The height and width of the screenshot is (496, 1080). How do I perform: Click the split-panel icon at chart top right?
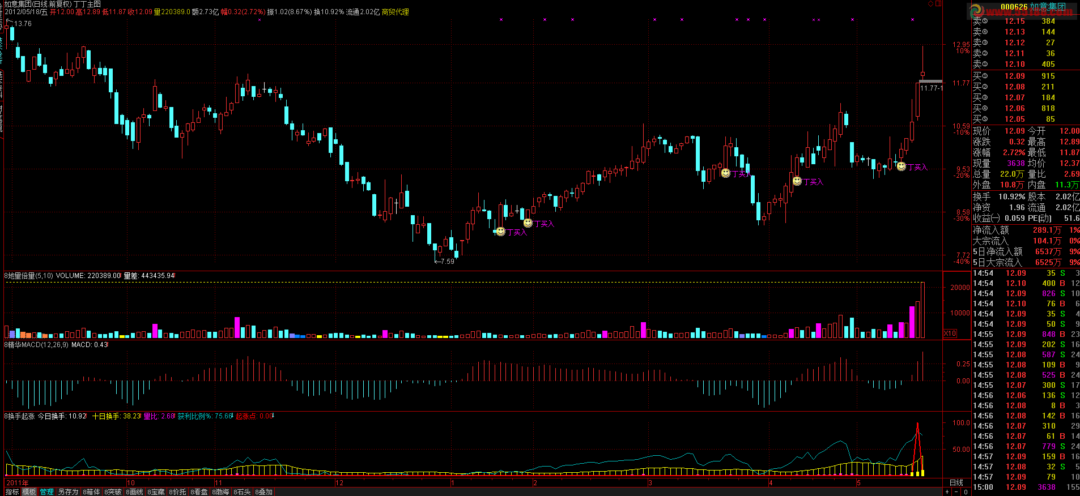[938, 4]
